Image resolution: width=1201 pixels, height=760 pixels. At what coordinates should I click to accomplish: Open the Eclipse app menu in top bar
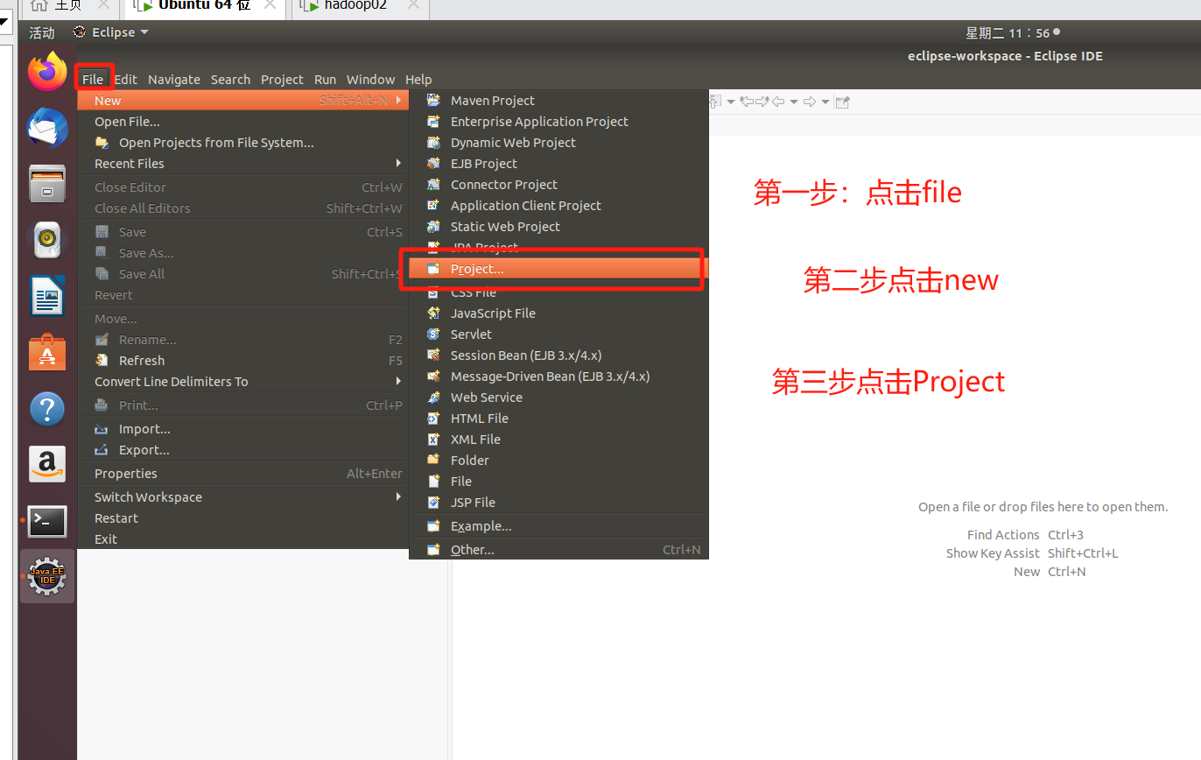click(x=110, y=32)
